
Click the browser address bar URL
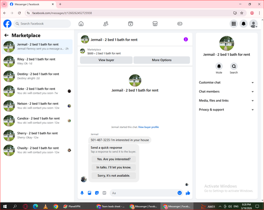(62, 13)
